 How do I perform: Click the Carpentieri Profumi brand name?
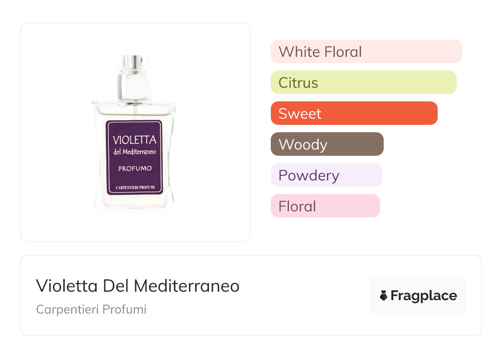click(x=91, y=309)
